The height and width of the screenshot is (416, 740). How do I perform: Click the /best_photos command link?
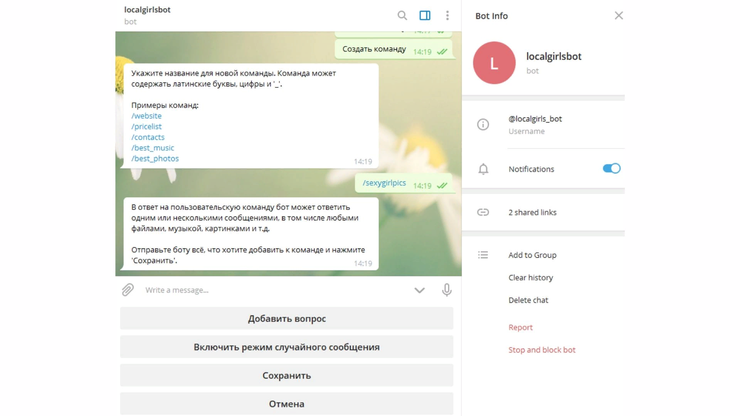tap(155, 159)
